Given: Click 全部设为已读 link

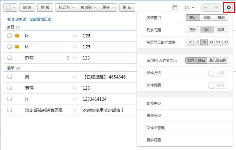Looking at the screenshot, I should (x=40, y=19).
